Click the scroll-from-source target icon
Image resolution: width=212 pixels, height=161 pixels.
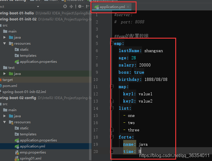65,6
